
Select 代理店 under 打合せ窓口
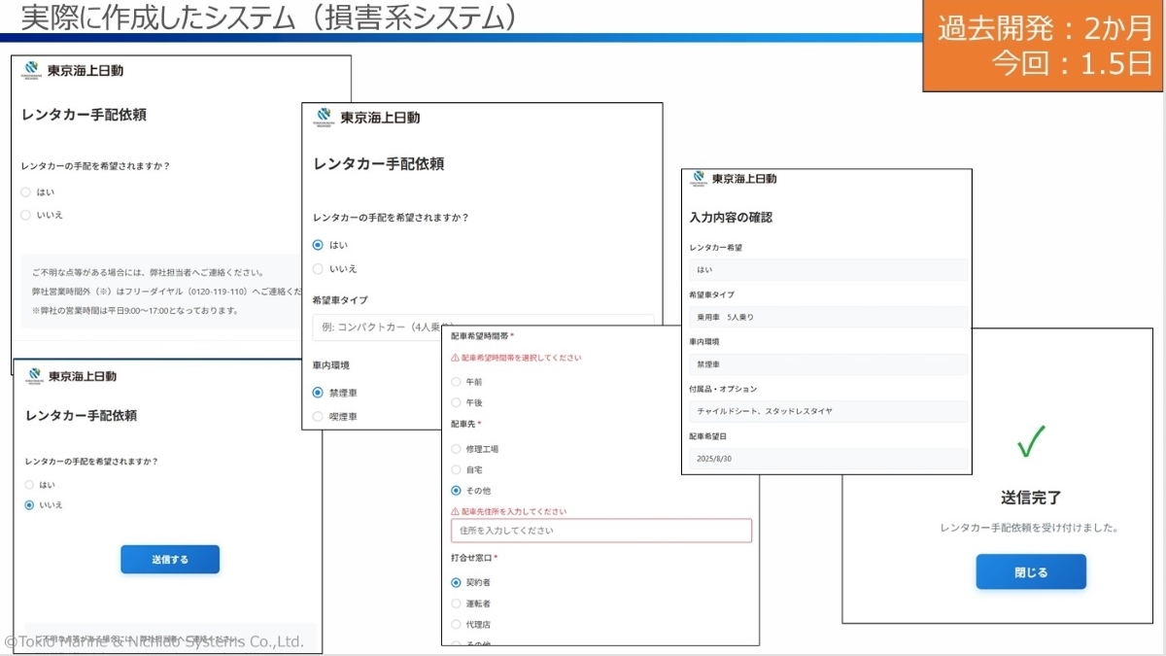456,624
